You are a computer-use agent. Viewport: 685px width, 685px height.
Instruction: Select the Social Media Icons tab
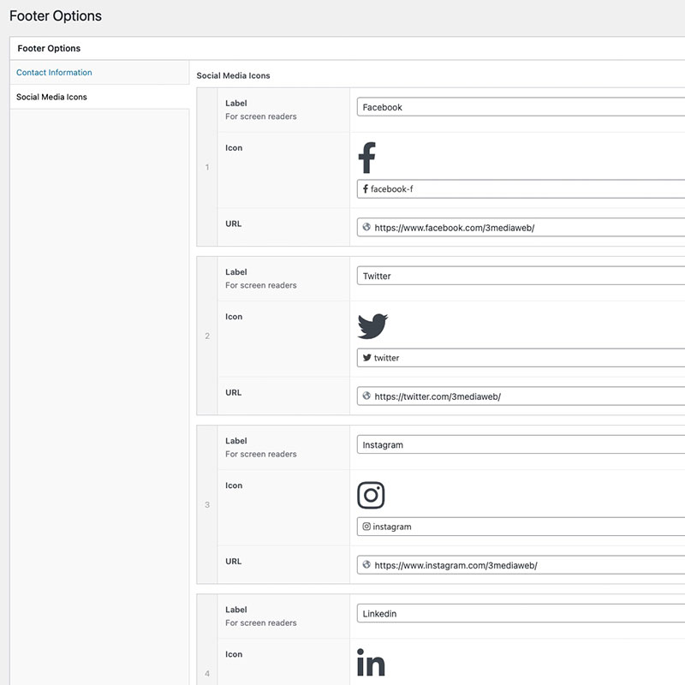(x=51, y=98)
